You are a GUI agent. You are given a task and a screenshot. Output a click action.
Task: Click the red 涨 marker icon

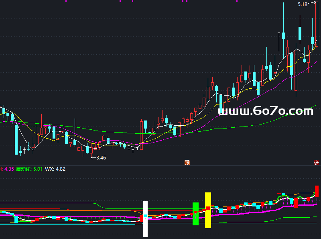316,162
